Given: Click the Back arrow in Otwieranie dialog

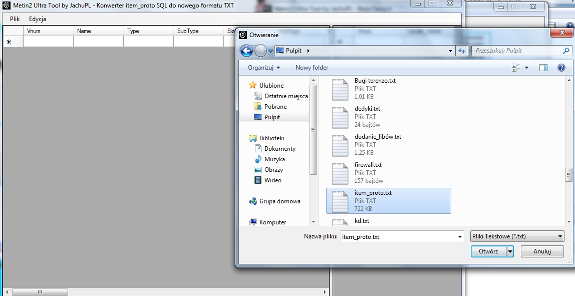Looking at the screenshot, I should 247,51.
